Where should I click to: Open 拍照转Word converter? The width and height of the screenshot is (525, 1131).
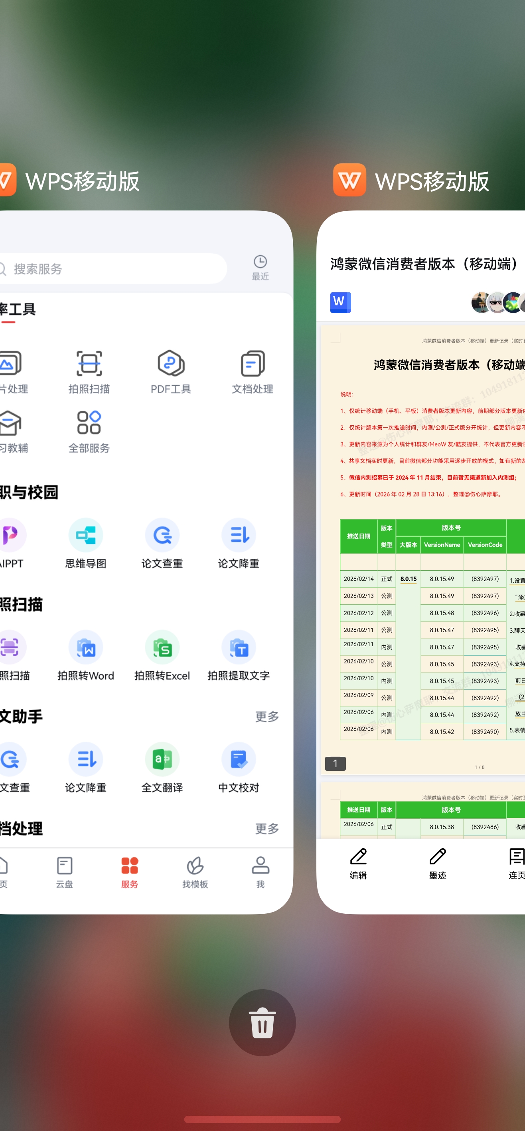(x=85, y=655)
